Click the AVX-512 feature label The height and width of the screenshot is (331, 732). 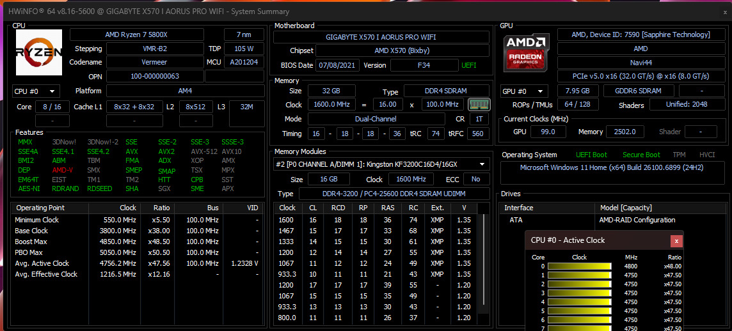203,151
